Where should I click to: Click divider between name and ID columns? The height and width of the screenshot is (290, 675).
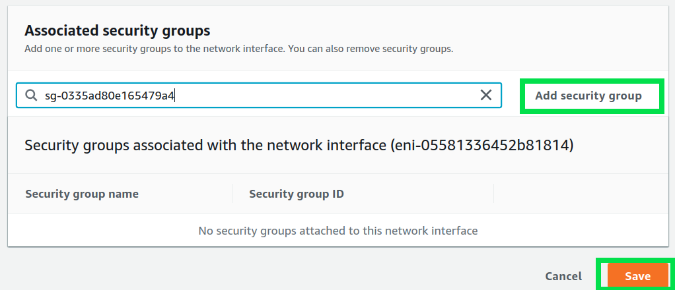click(232, 194)
